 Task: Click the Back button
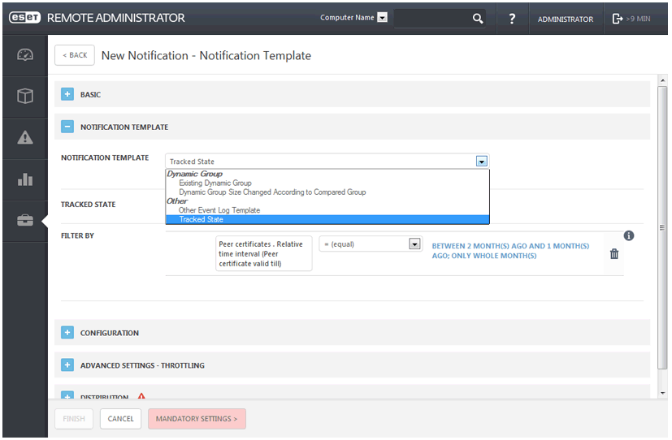click(x=75, y=55)
